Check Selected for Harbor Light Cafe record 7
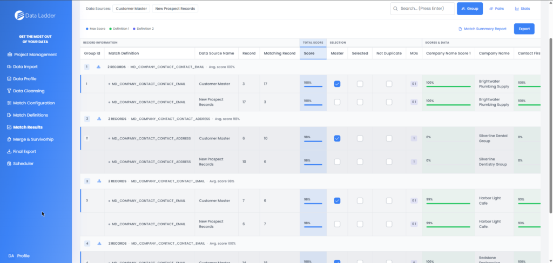Viewport: 553px width, 263px height. coord(360,200)
